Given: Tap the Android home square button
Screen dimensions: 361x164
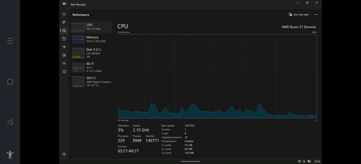Looking at the screenshot, I should [x=10, y=82].
